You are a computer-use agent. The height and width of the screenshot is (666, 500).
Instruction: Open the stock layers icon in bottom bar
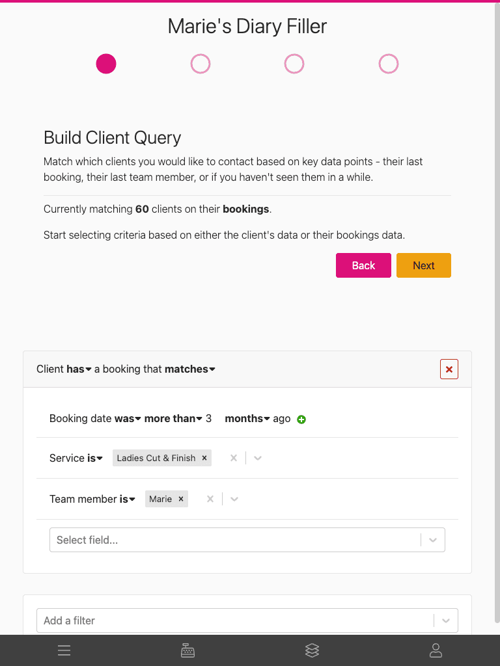(312, 650)
